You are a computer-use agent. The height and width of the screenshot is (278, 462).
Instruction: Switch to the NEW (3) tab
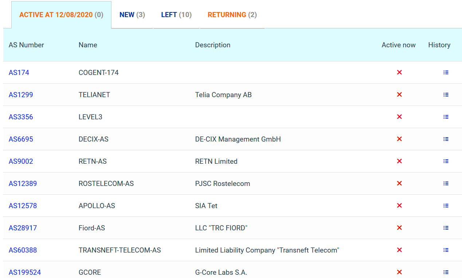(132, 15)
